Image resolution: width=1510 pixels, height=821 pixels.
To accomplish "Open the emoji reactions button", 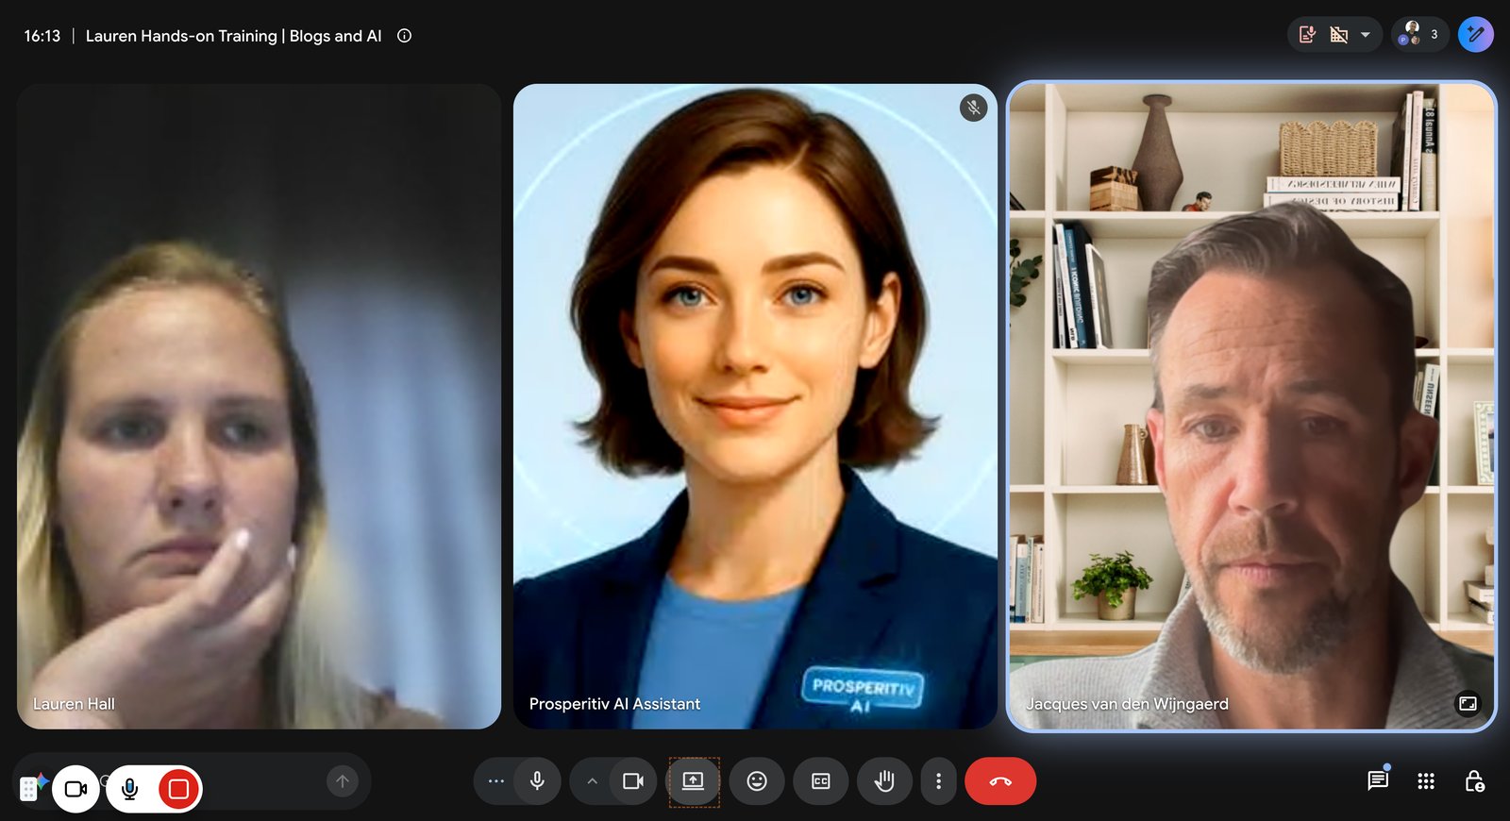I will (757, 781).
